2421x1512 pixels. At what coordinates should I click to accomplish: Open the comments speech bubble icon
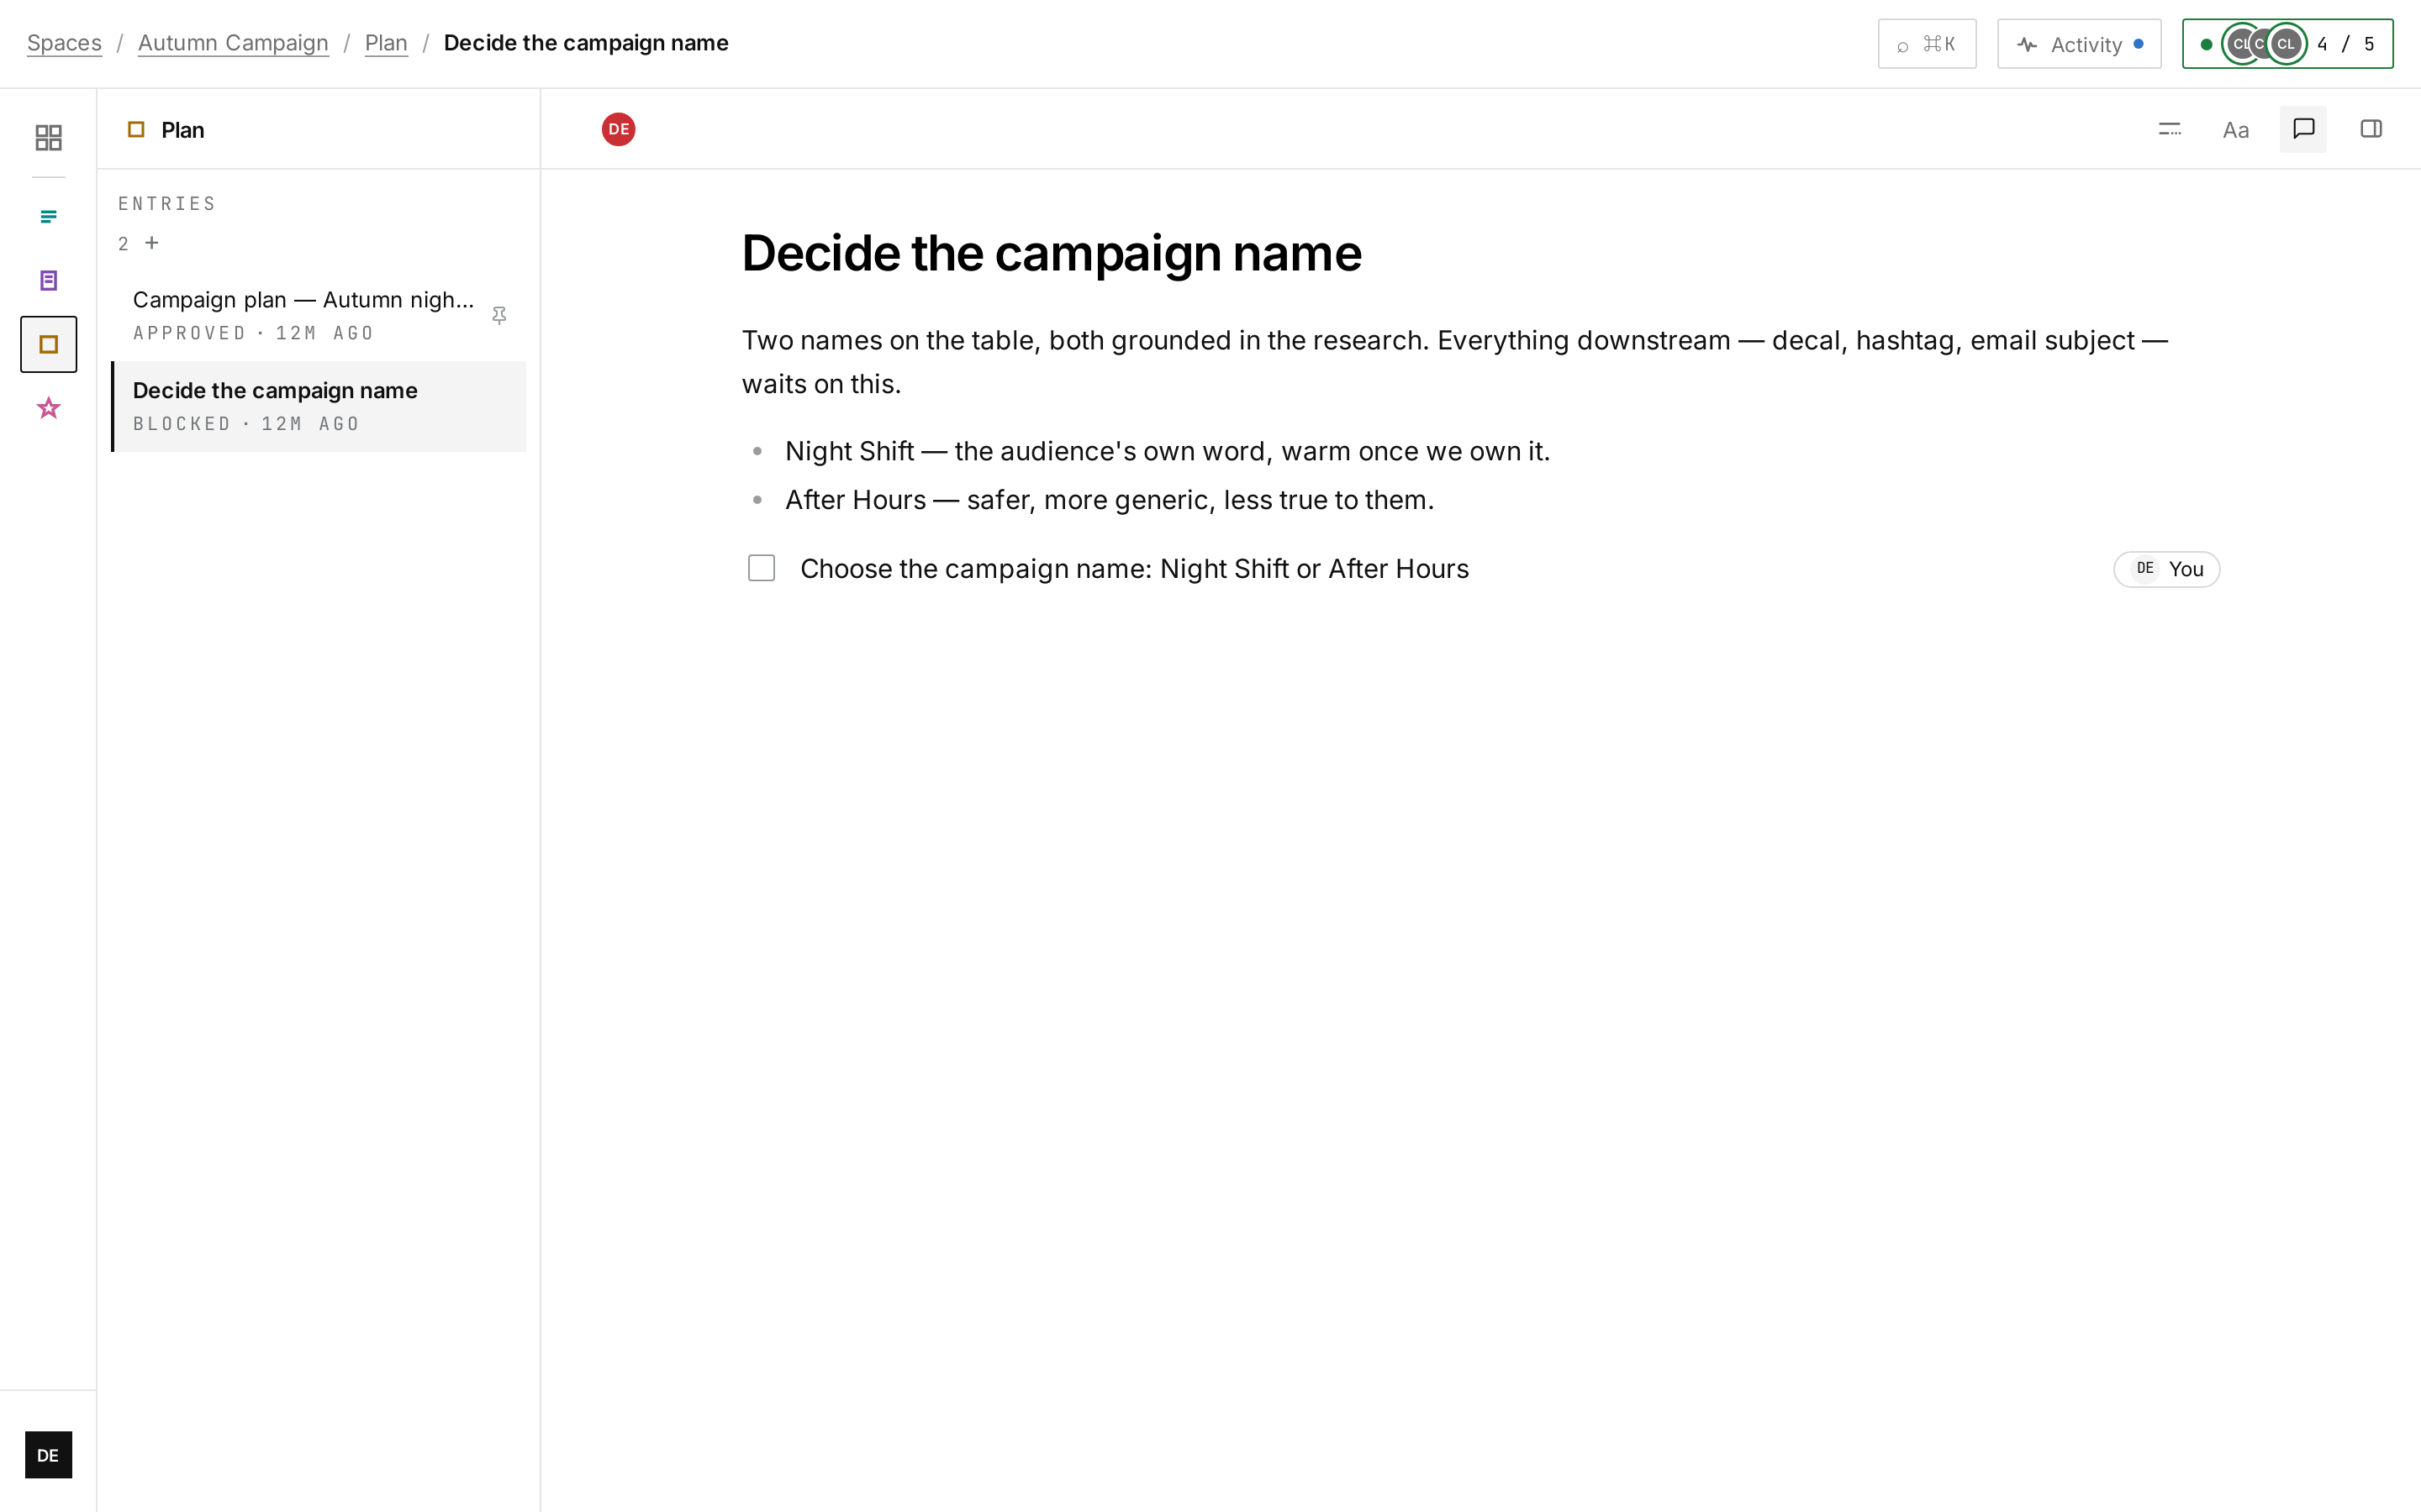coord(2303,129)
